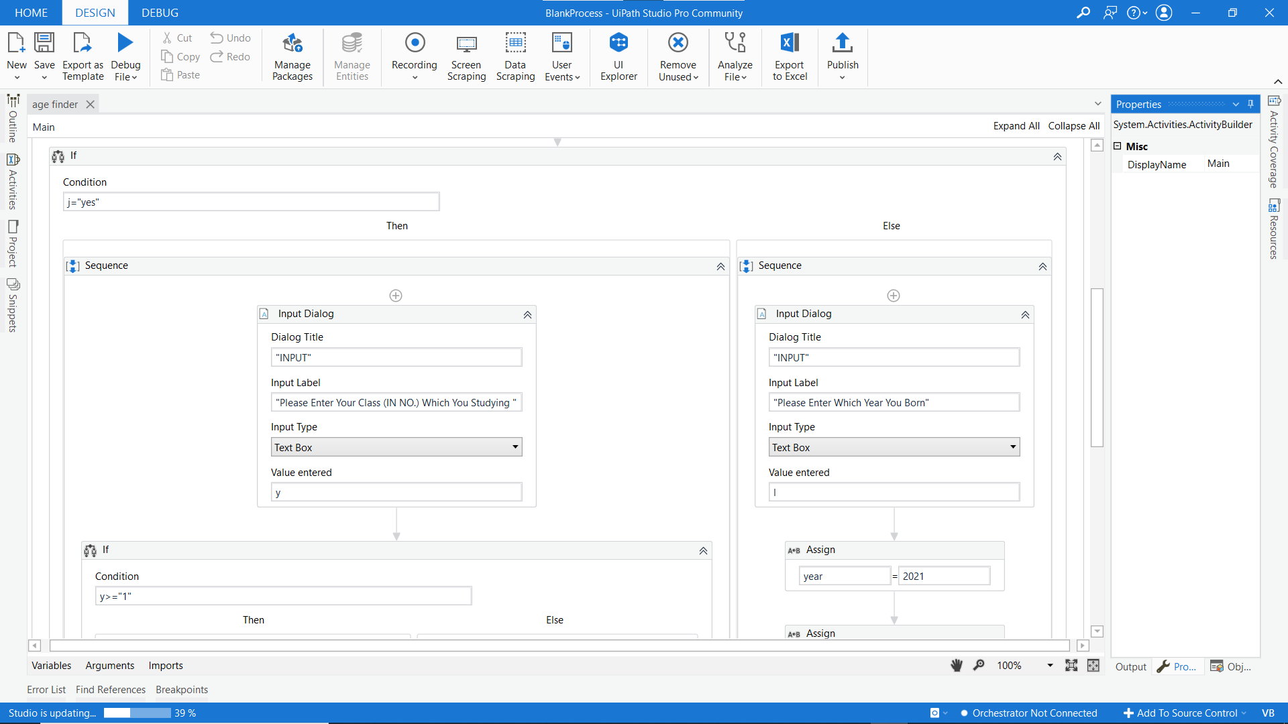Open zoom percentage dropdown
Screen dimensions: 1288x724
click(x=1050, y=665)
